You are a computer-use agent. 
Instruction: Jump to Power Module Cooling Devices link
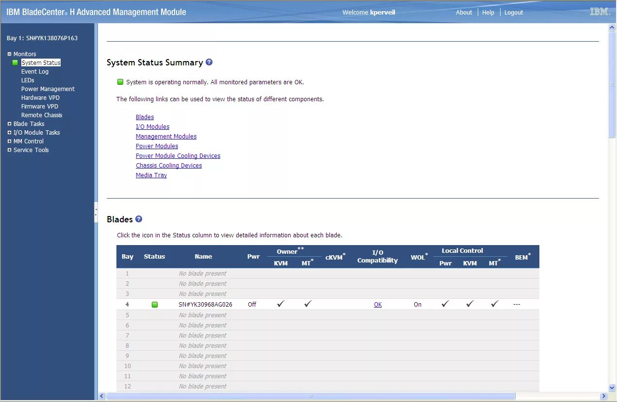click(178, 156)
